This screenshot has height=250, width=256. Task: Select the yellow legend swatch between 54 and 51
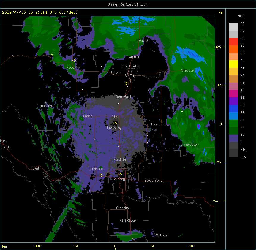233,64
